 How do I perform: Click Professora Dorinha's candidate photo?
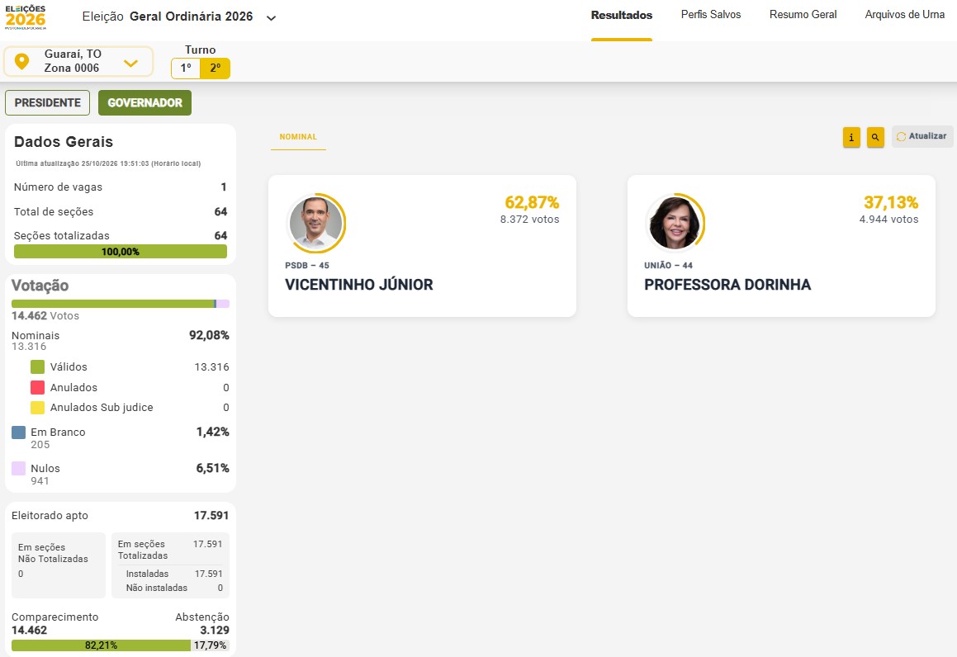(x=675, y=224)
